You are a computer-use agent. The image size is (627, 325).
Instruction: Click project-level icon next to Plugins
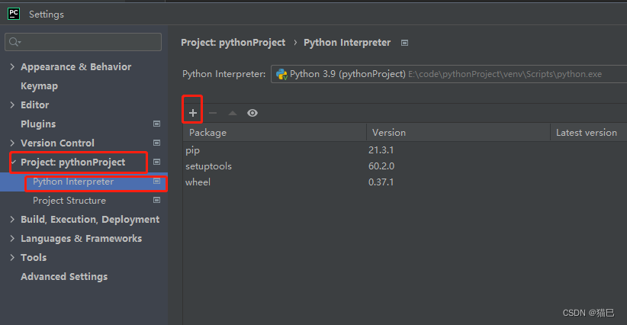coord(157,124)
